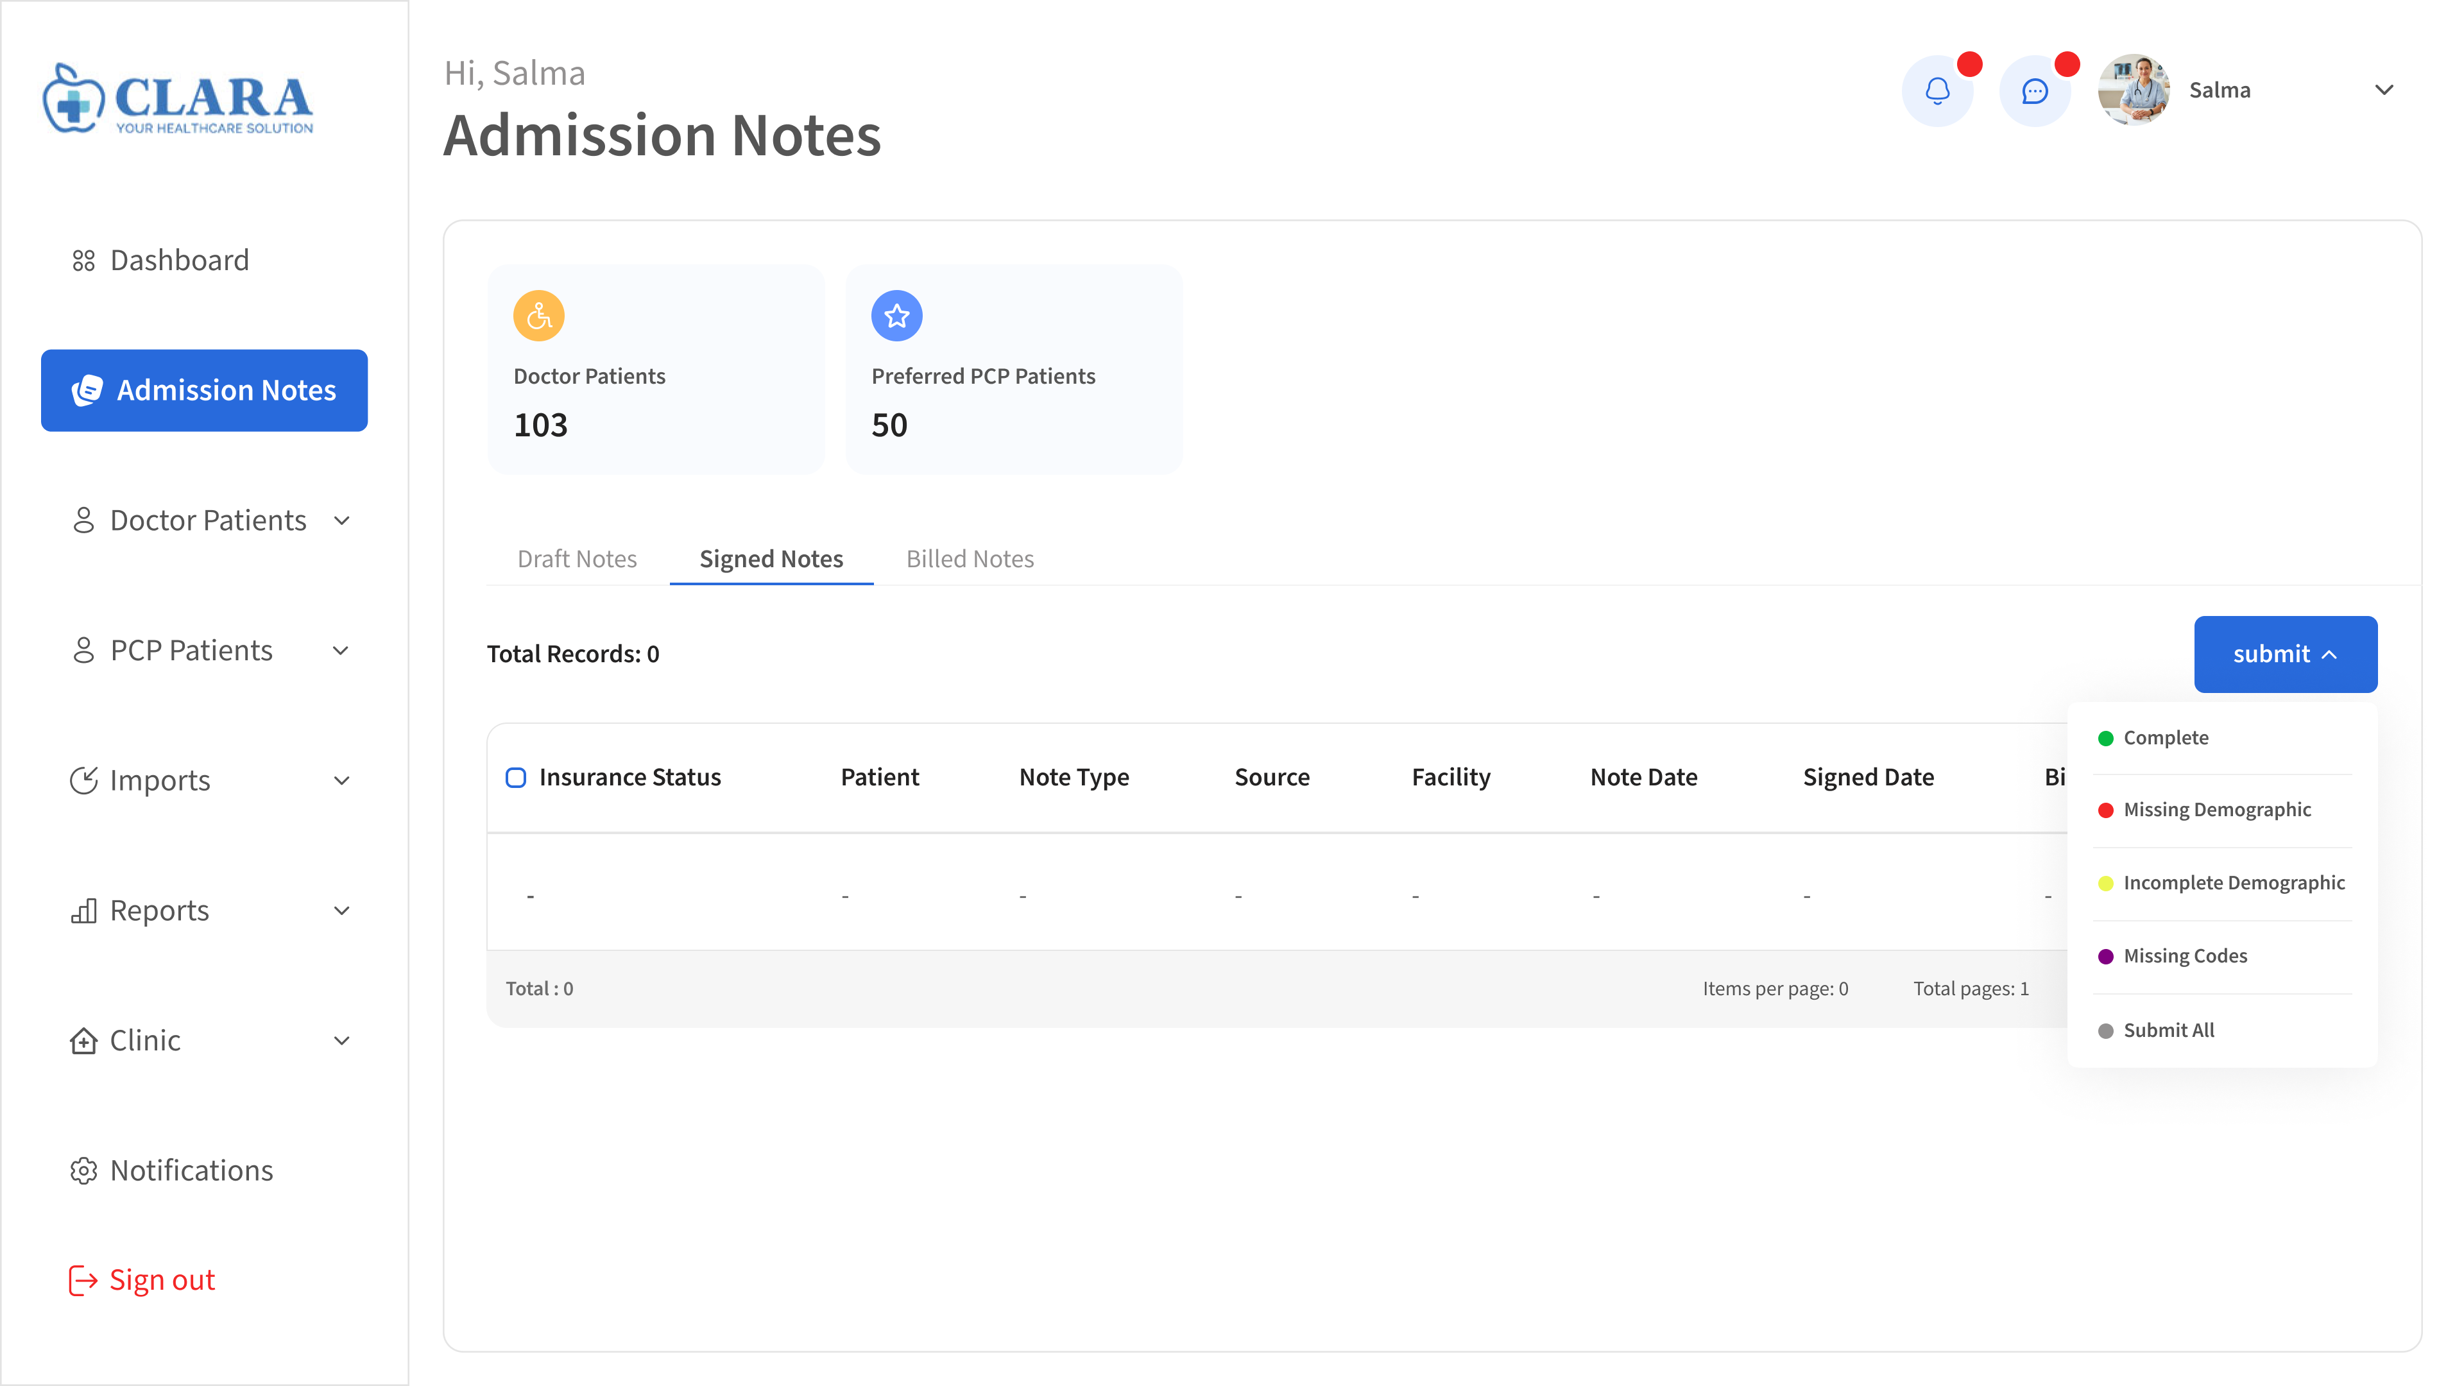Click the Note Date column header

pos(1643,778)
